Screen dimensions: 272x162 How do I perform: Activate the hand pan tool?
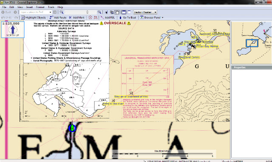click(117, 12)
